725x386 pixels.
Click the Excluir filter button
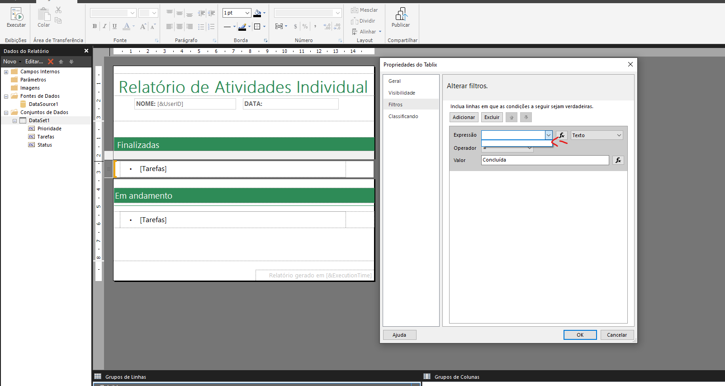[x=492, y=117]
